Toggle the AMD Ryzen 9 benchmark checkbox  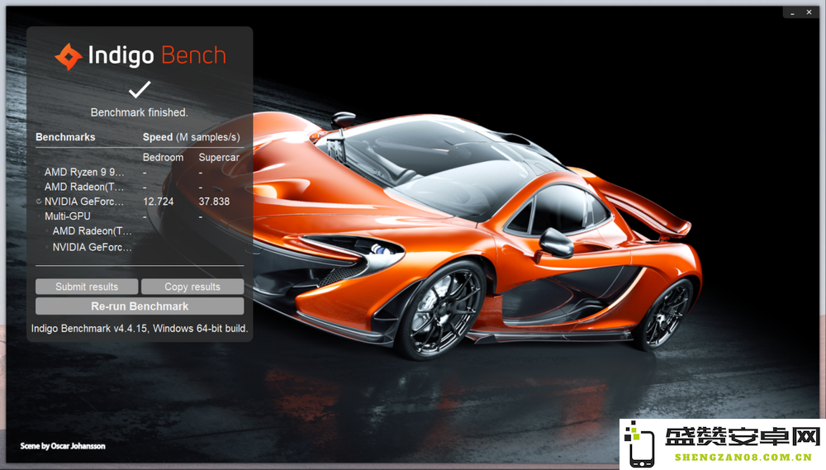(x=39, y=173)
